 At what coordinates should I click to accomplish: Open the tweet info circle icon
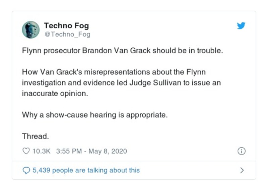pos(241,151)
